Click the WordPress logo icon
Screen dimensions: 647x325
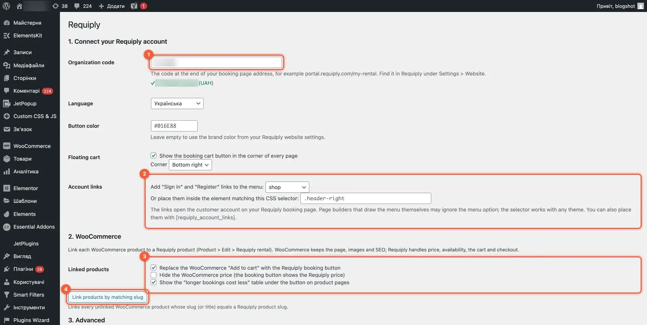click(6, 6)
